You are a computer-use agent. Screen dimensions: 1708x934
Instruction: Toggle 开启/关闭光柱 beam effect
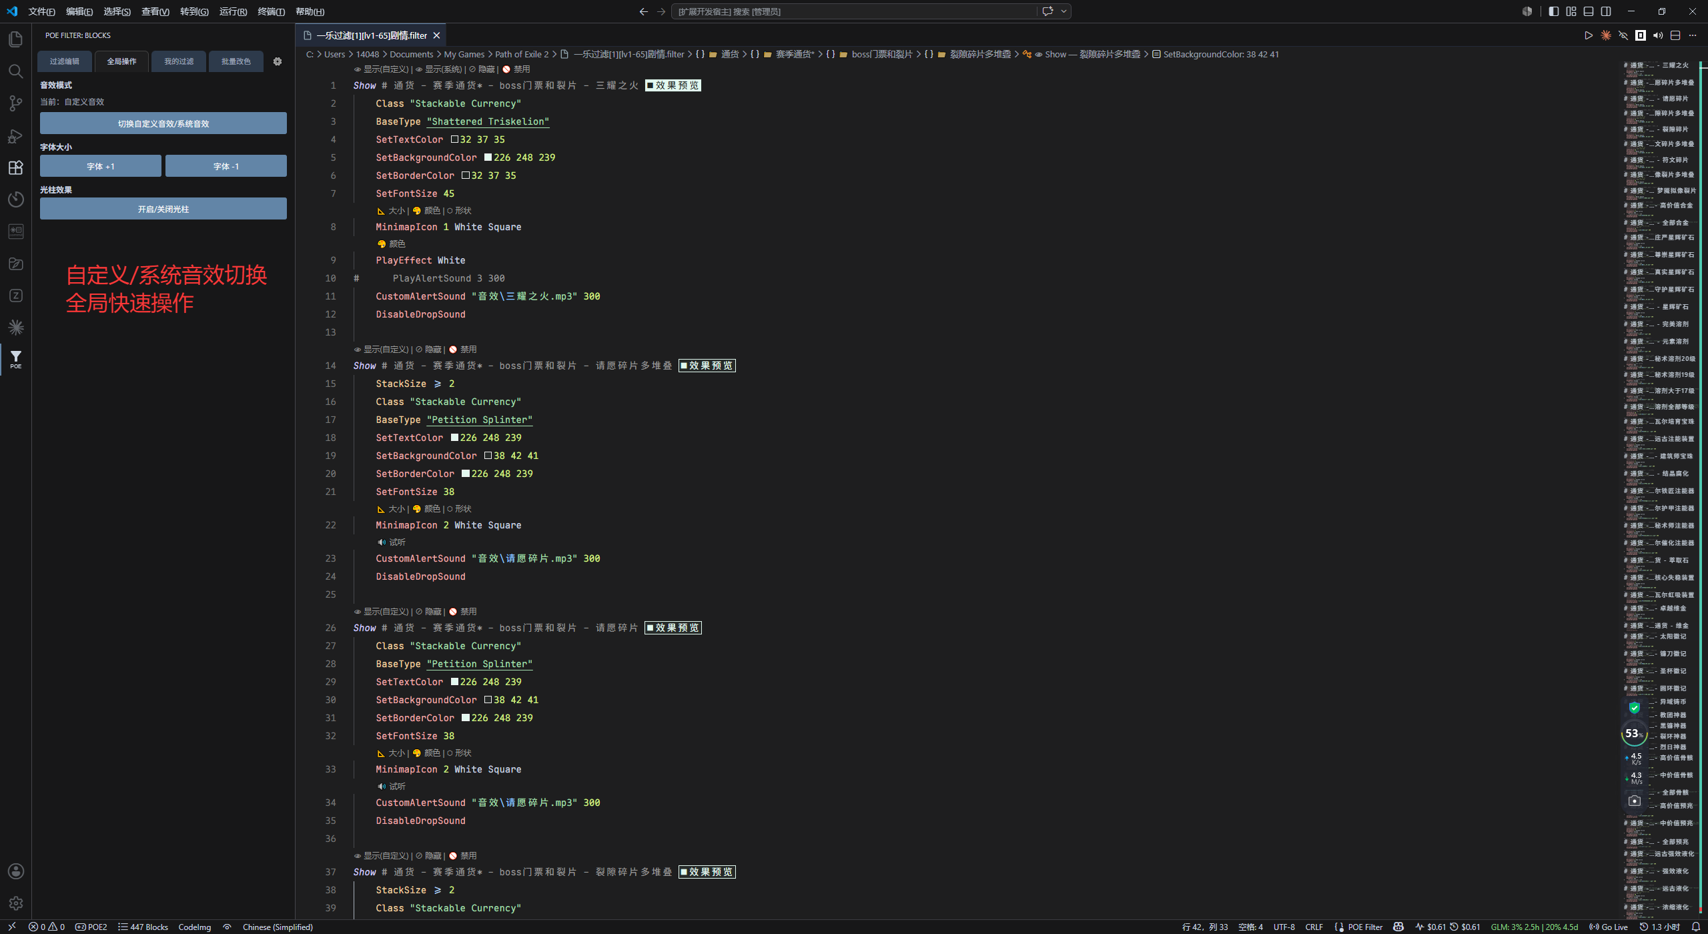(x=163, y=209)
